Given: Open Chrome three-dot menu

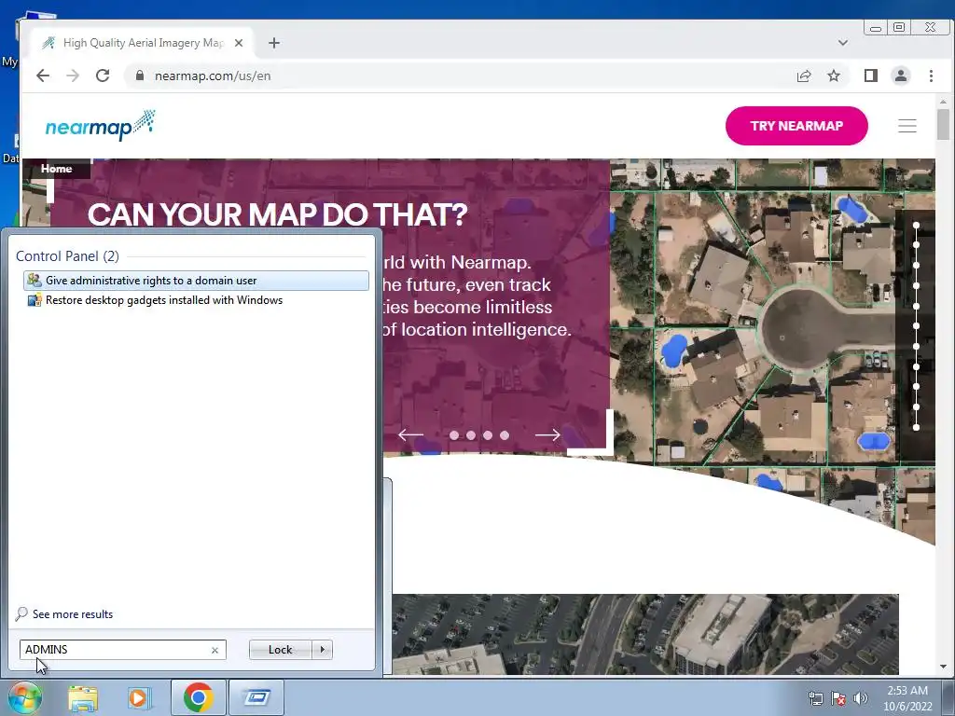Looking at the screenshot, I should click(x=931, y=76).
